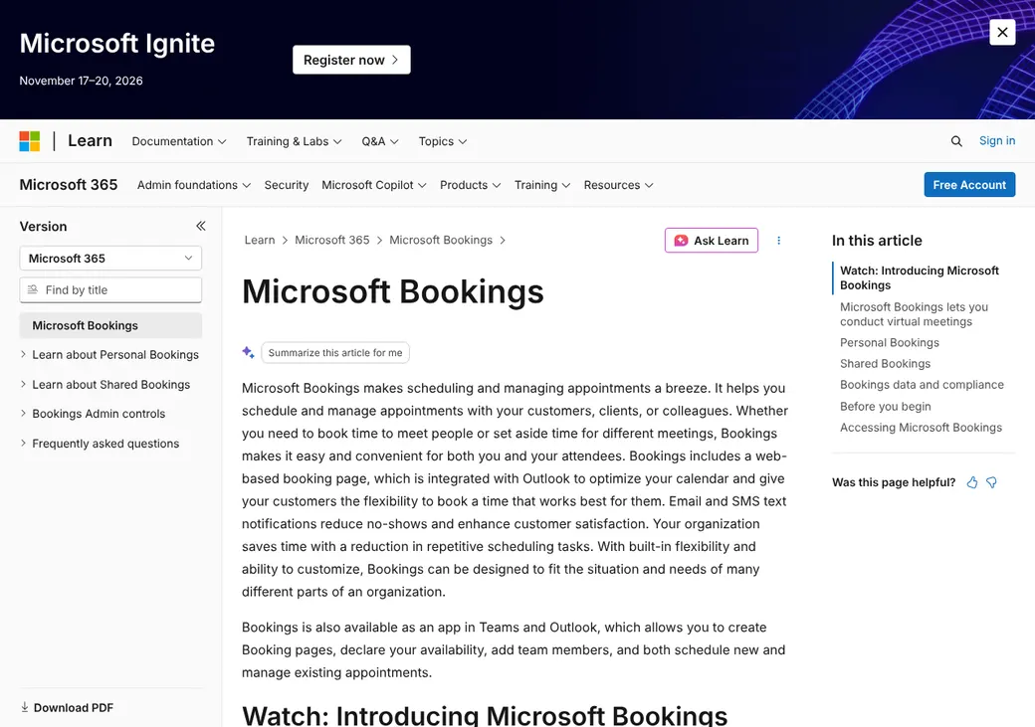The image size is (1035, 727).
Task: Open the Microsoft 365 version selector
Action: point(110,258)
